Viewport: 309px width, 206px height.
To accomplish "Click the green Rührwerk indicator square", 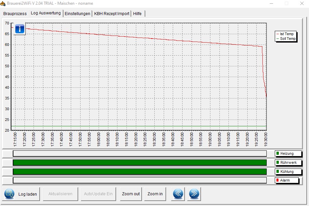I will point(277,162).
